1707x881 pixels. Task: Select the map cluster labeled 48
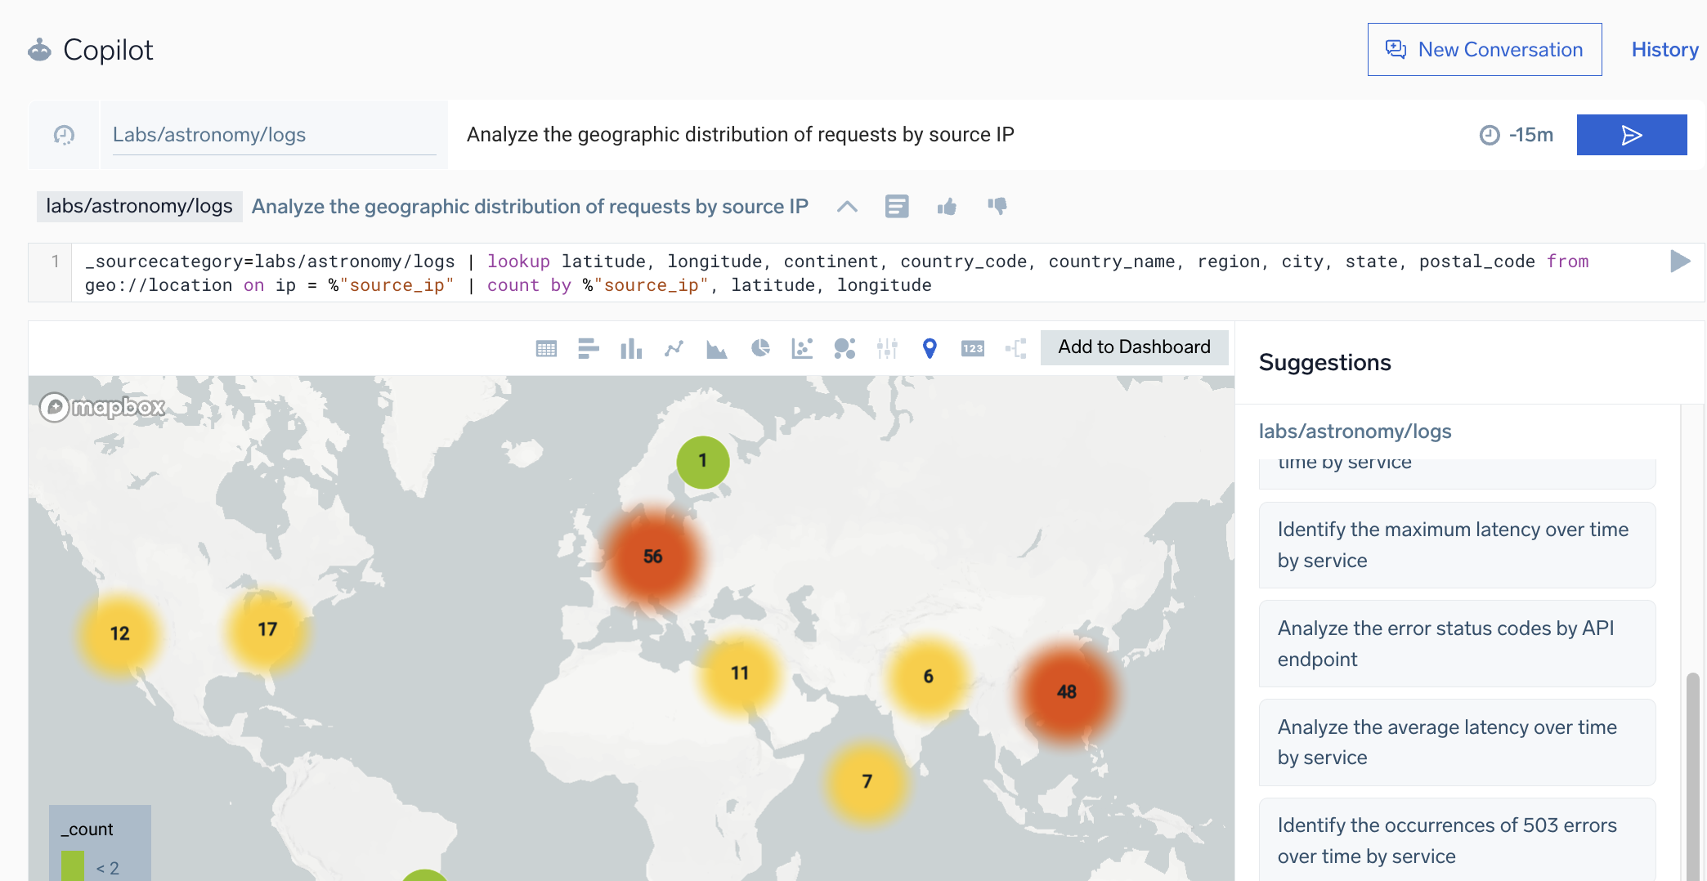pyautogui.click(x=1066, y=692)
